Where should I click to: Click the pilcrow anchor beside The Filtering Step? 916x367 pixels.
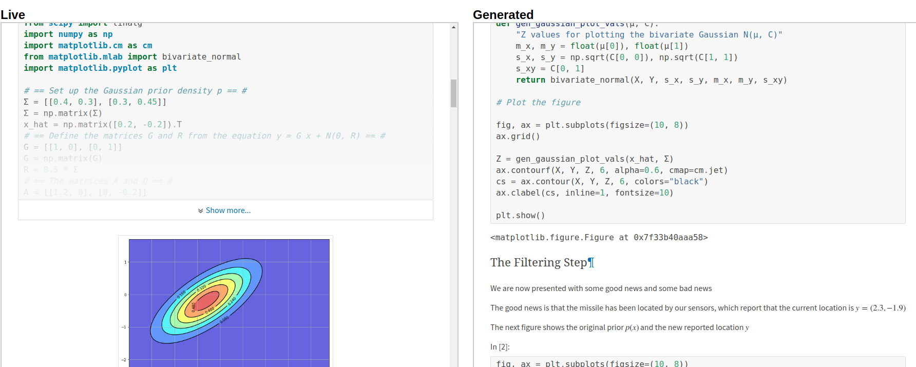coord(590,263)
